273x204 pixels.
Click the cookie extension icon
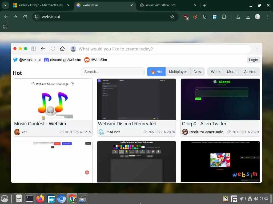tap(195, 17)
